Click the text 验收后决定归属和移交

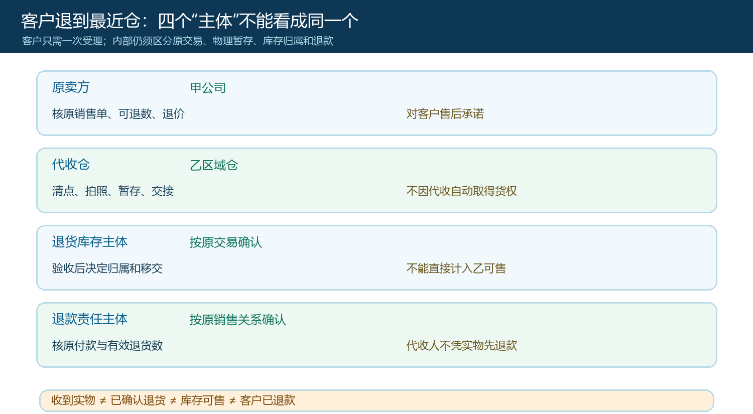point(107,268)
